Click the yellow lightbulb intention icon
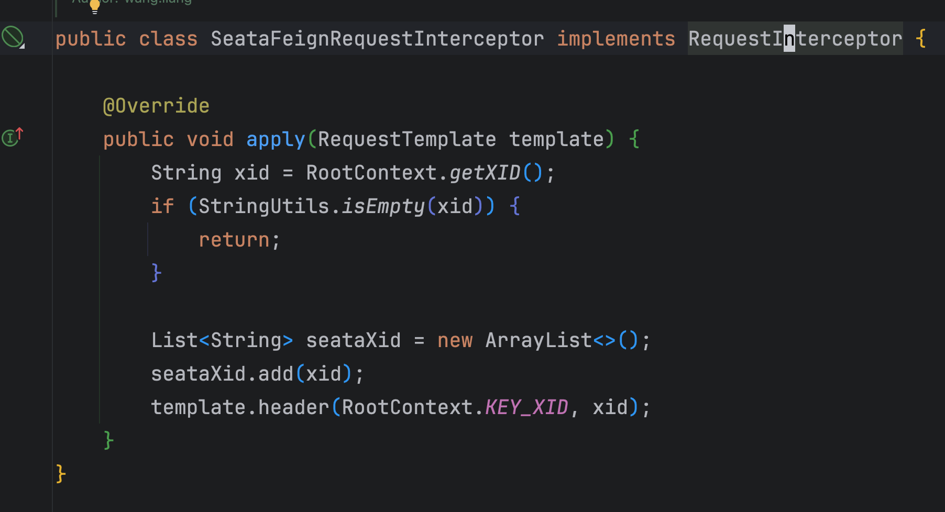945x512 pixels. click(x=95, y=6)
